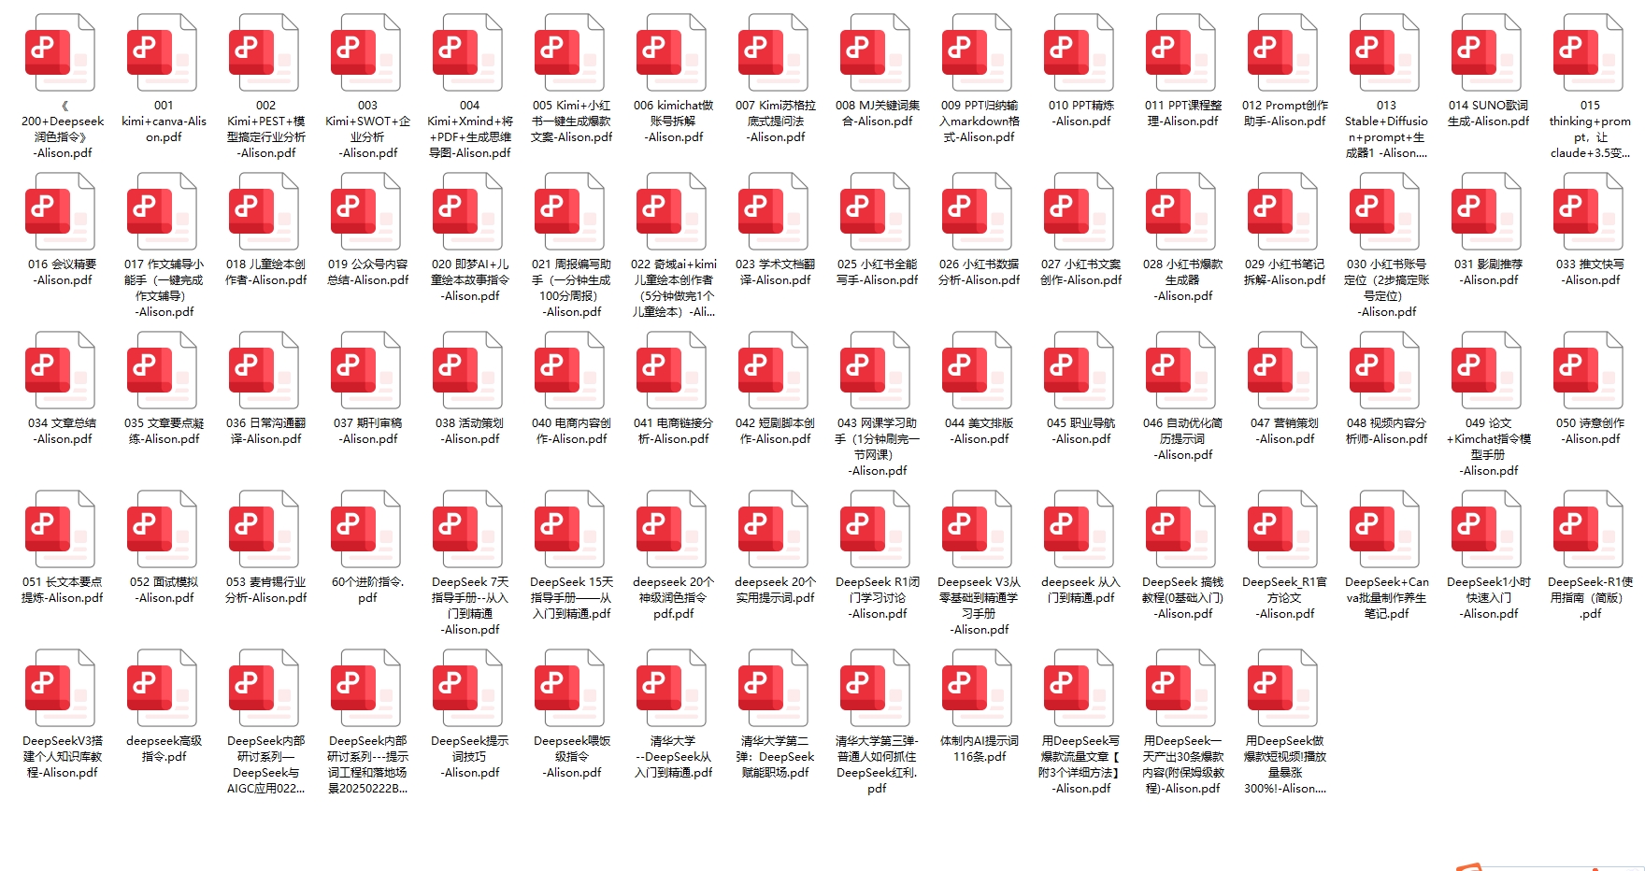Select the deepseek高级指令 PDF icon

pos(162,688)
